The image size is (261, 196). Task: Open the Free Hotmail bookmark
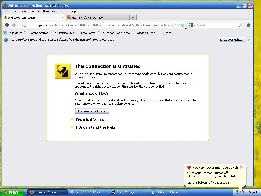tap(86, 33)
